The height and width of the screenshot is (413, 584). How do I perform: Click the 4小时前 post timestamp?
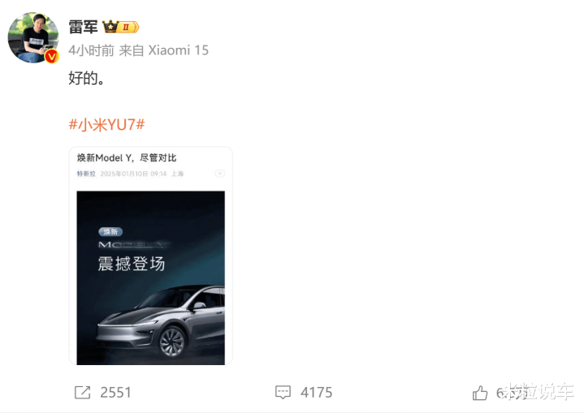(x=91, y=50)
